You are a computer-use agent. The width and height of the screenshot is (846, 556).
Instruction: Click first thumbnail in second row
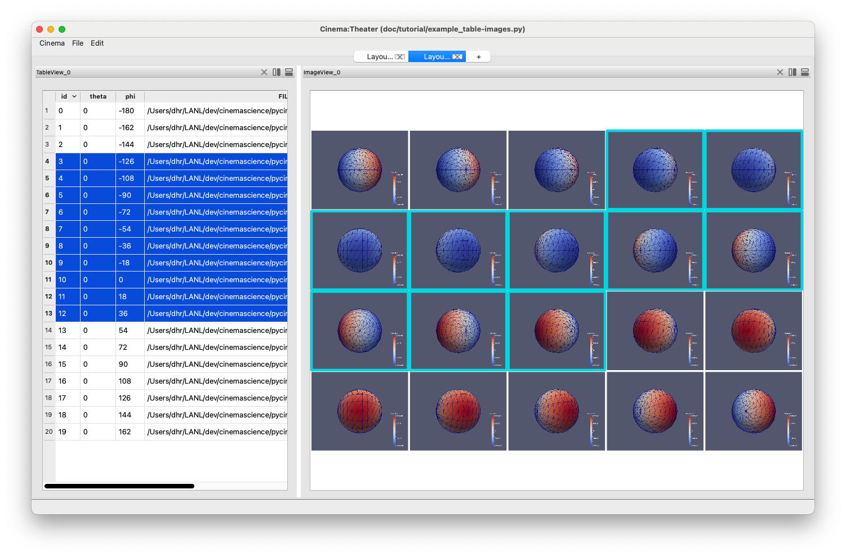(x=360, y=251)
